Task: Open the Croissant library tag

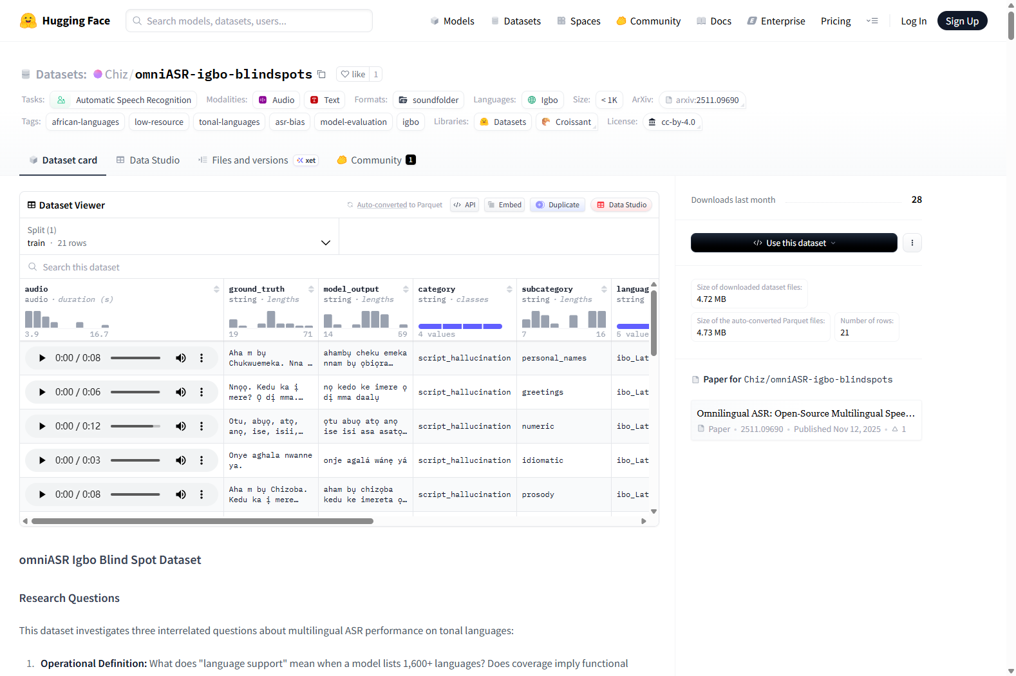Action: coord(567,122)
